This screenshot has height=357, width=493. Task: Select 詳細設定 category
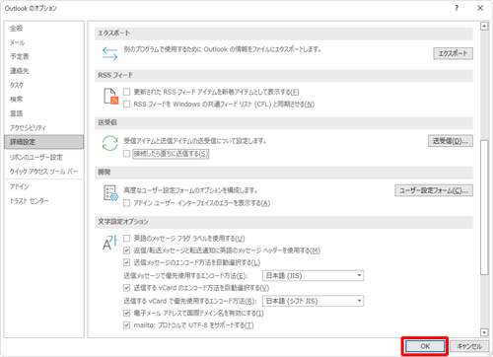tap(44, 142)
